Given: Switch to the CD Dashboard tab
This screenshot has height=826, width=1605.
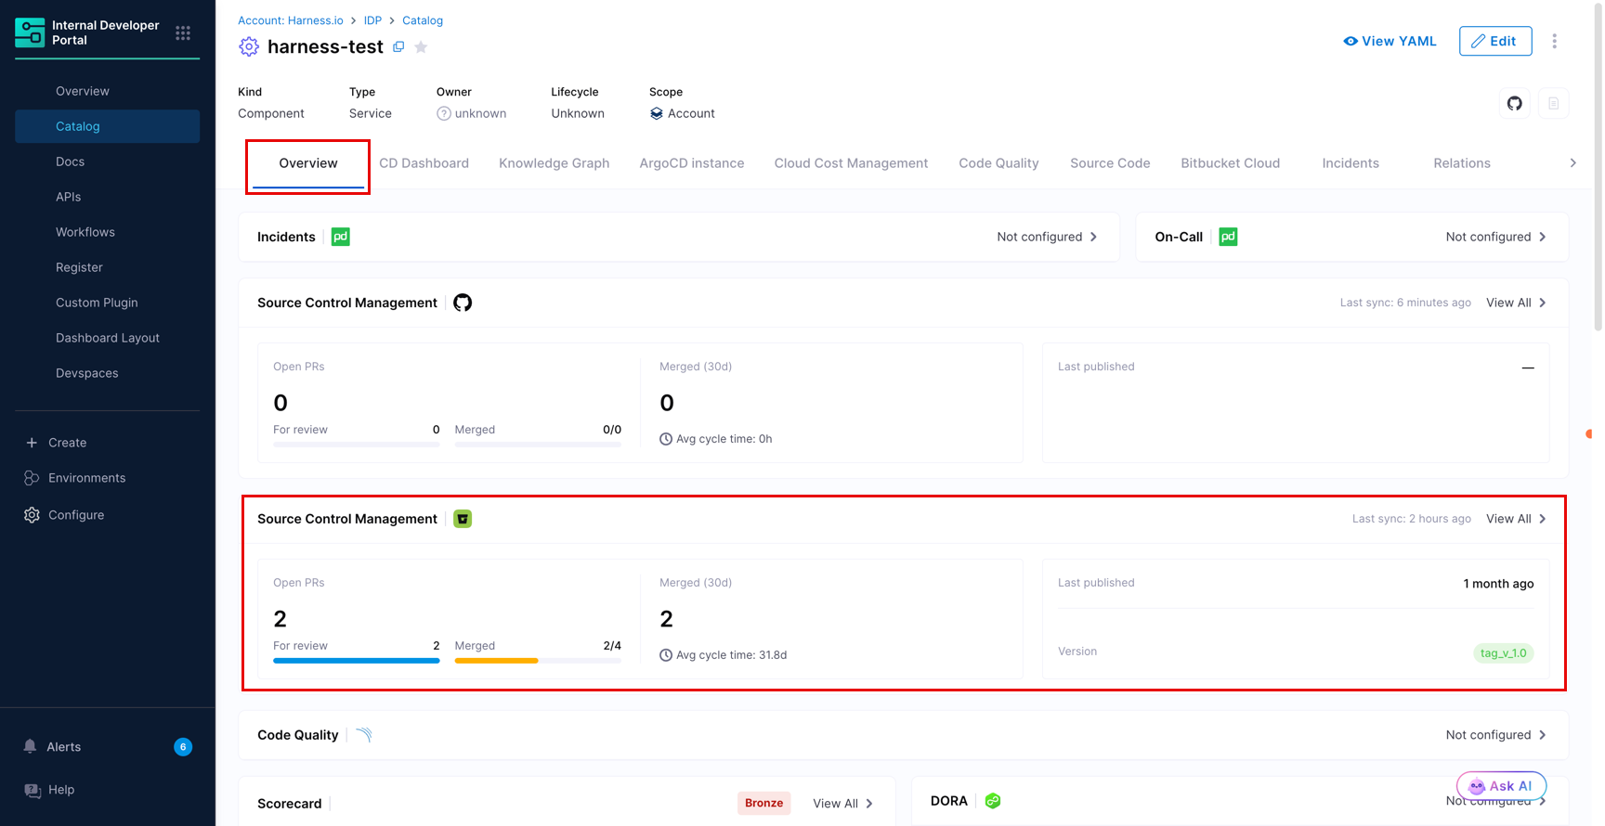Looking at the screenshot, I should tap(424, 163).
